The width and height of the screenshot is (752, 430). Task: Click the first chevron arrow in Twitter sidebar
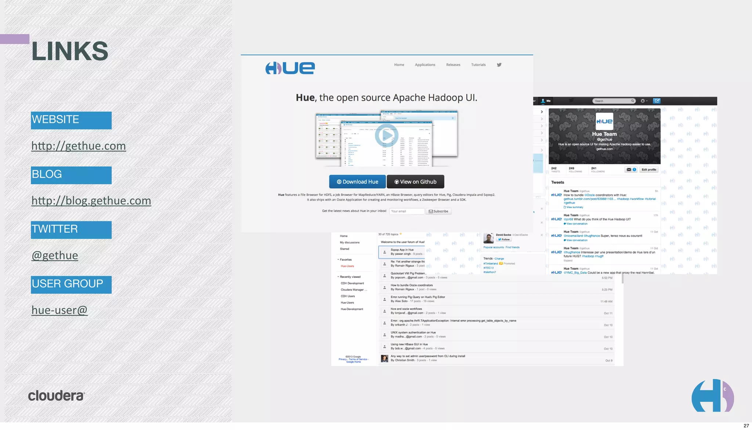coord(542,112)
